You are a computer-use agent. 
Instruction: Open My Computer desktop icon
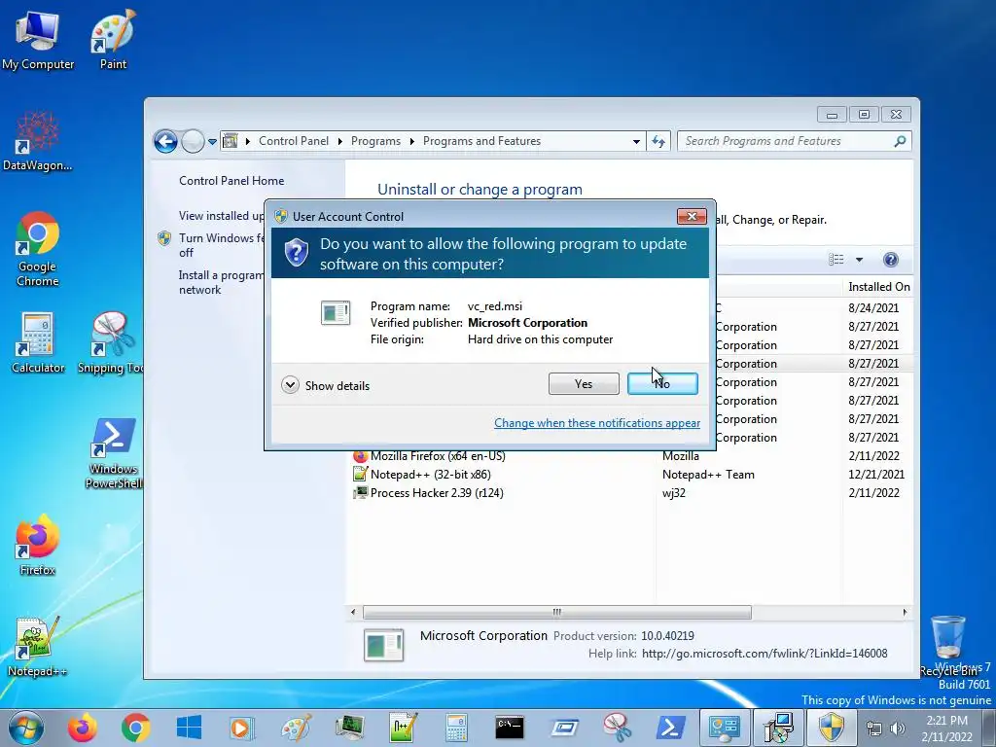coord(38,39)
